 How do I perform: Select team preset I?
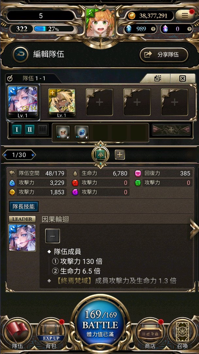(x=17, y=130)
